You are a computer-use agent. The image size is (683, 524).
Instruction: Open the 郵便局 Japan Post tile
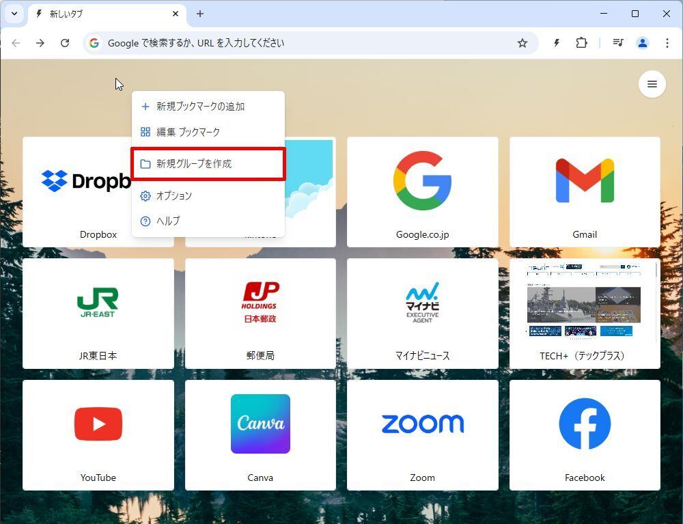260,314
